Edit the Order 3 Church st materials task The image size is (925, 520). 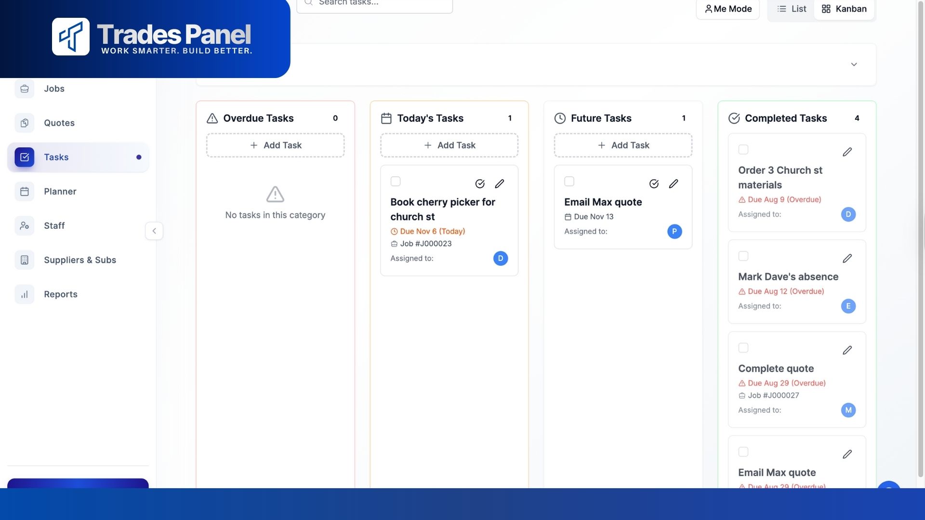click(x=847, y=152)
